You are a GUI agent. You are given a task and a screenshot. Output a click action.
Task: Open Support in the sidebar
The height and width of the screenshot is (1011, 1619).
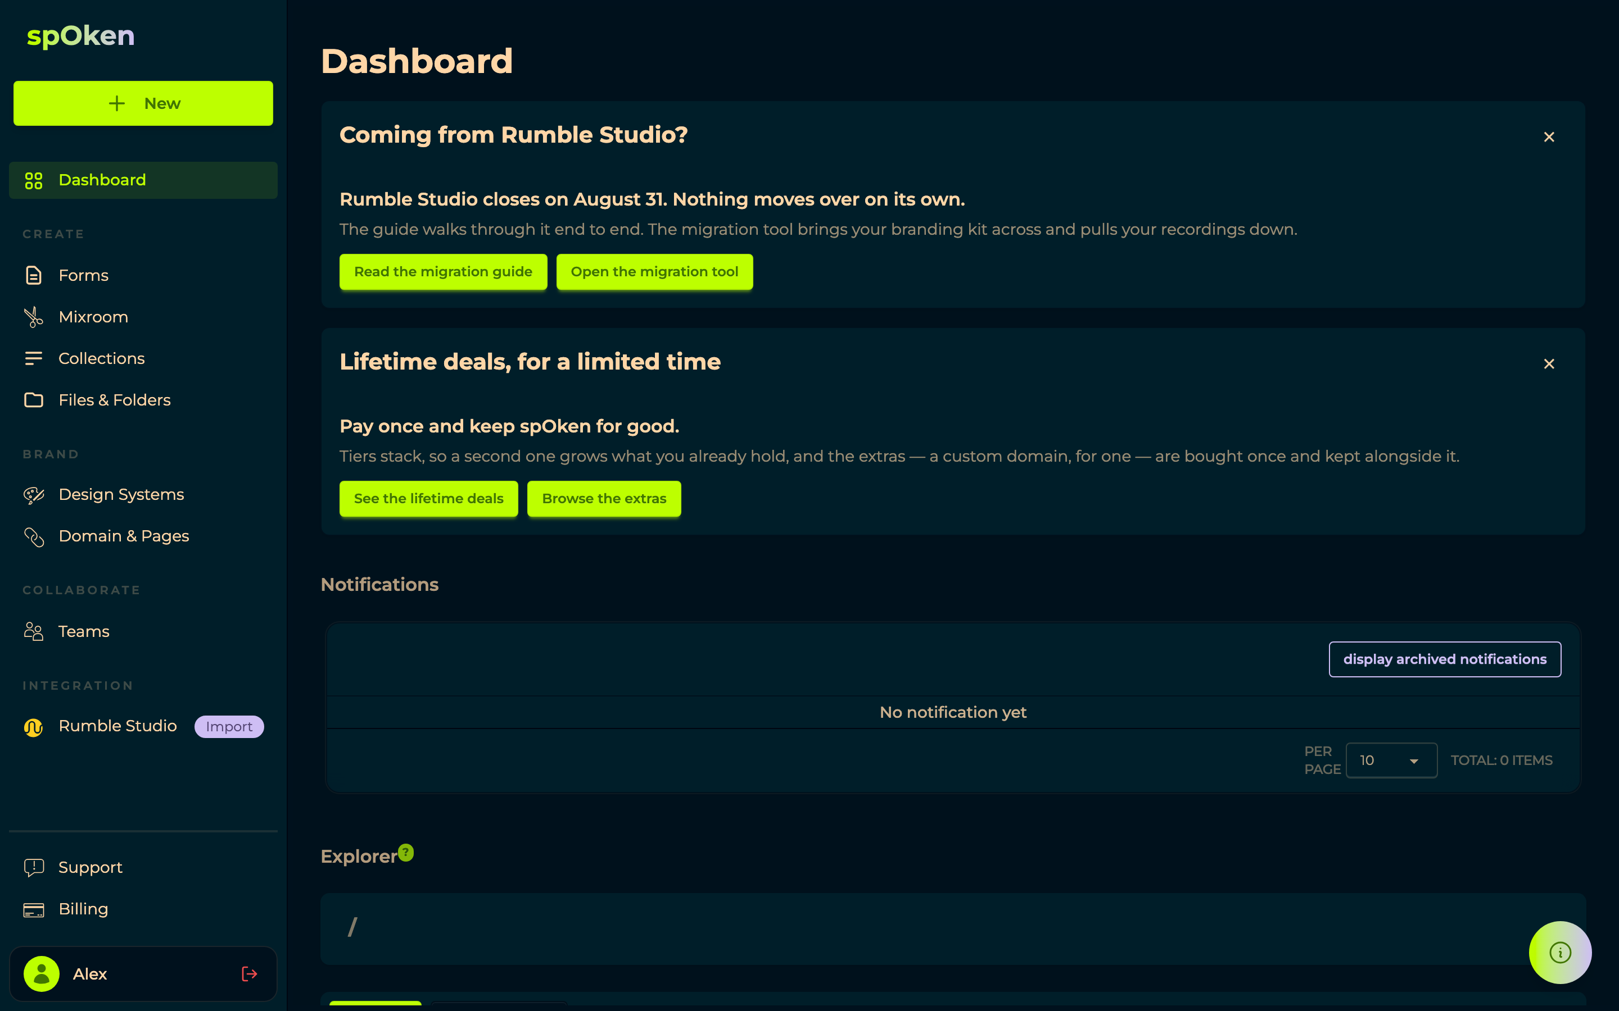coord(143,868)
